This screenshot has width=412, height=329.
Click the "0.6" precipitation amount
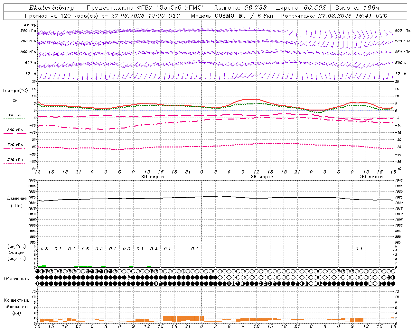(85, 249)
